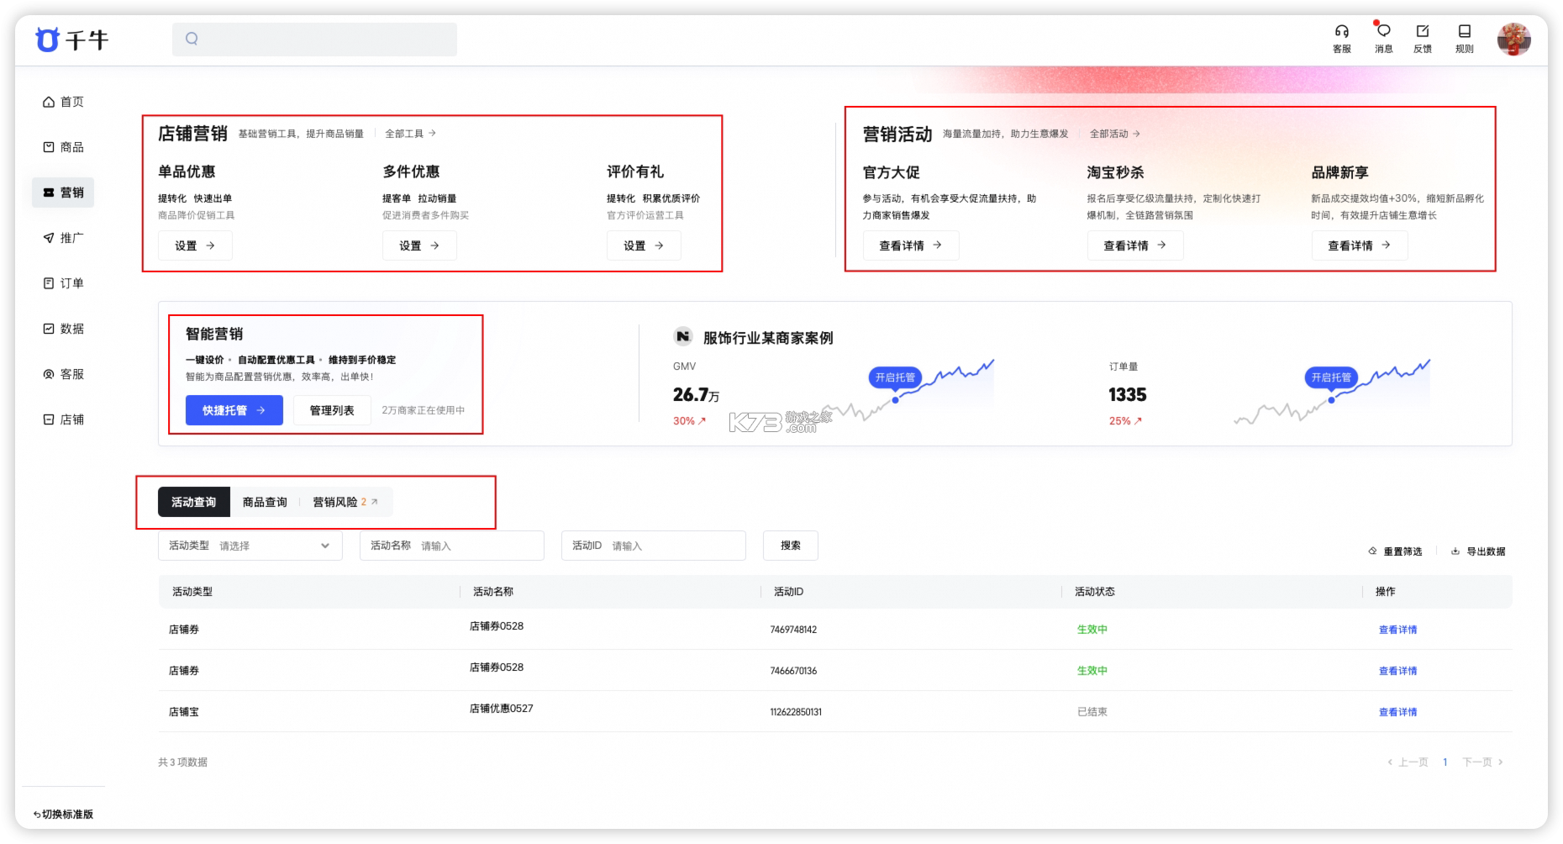Viewport: 1563px width, 844px height.
Task: Select 营销 in sidebar
Action: 63,193
